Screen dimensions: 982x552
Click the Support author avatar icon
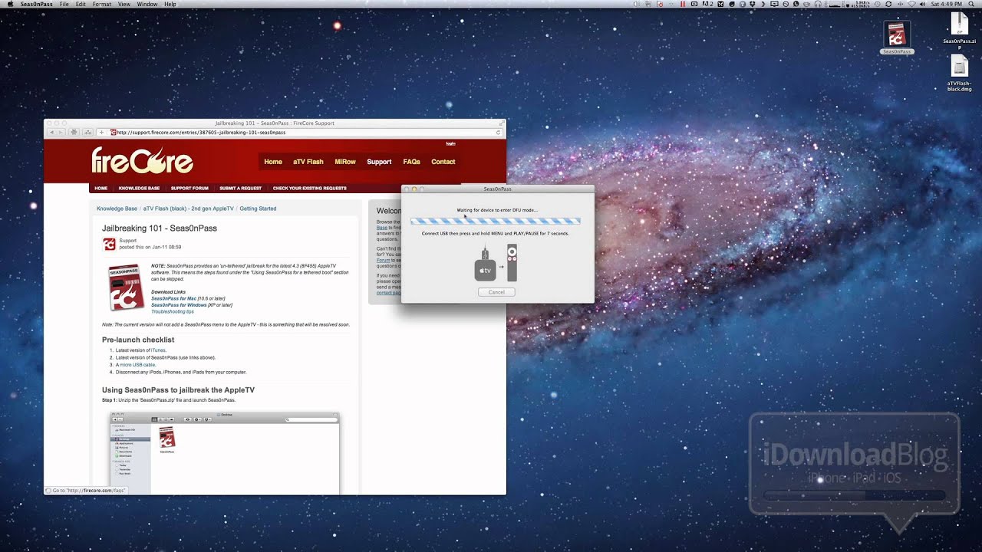(x=109, y=244)
